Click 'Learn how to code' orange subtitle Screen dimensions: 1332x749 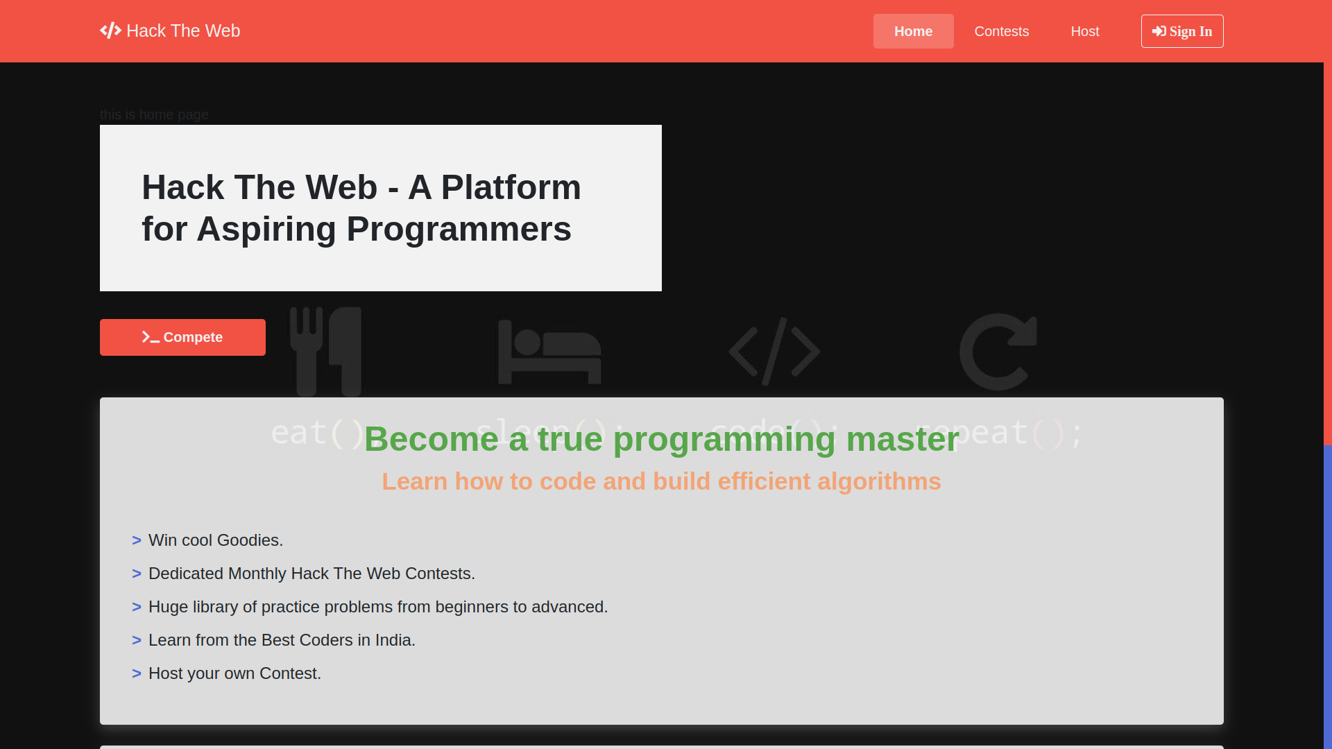point(661,481)
